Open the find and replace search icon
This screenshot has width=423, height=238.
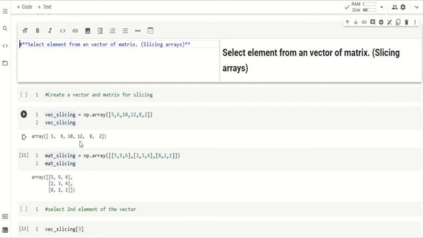pyautogui.click(x=5, y=28)
